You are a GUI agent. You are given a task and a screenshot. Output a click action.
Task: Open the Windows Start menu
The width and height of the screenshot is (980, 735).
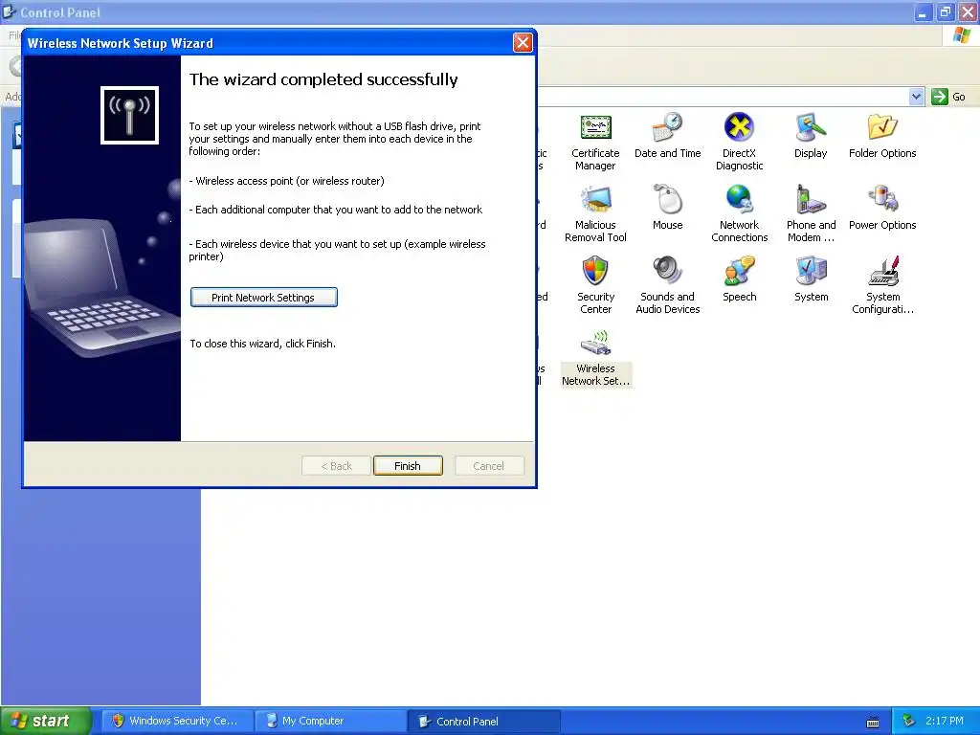[x=45, y=721]
